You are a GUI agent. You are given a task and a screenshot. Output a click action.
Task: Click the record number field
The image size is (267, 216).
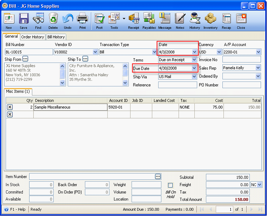point(224,209)
